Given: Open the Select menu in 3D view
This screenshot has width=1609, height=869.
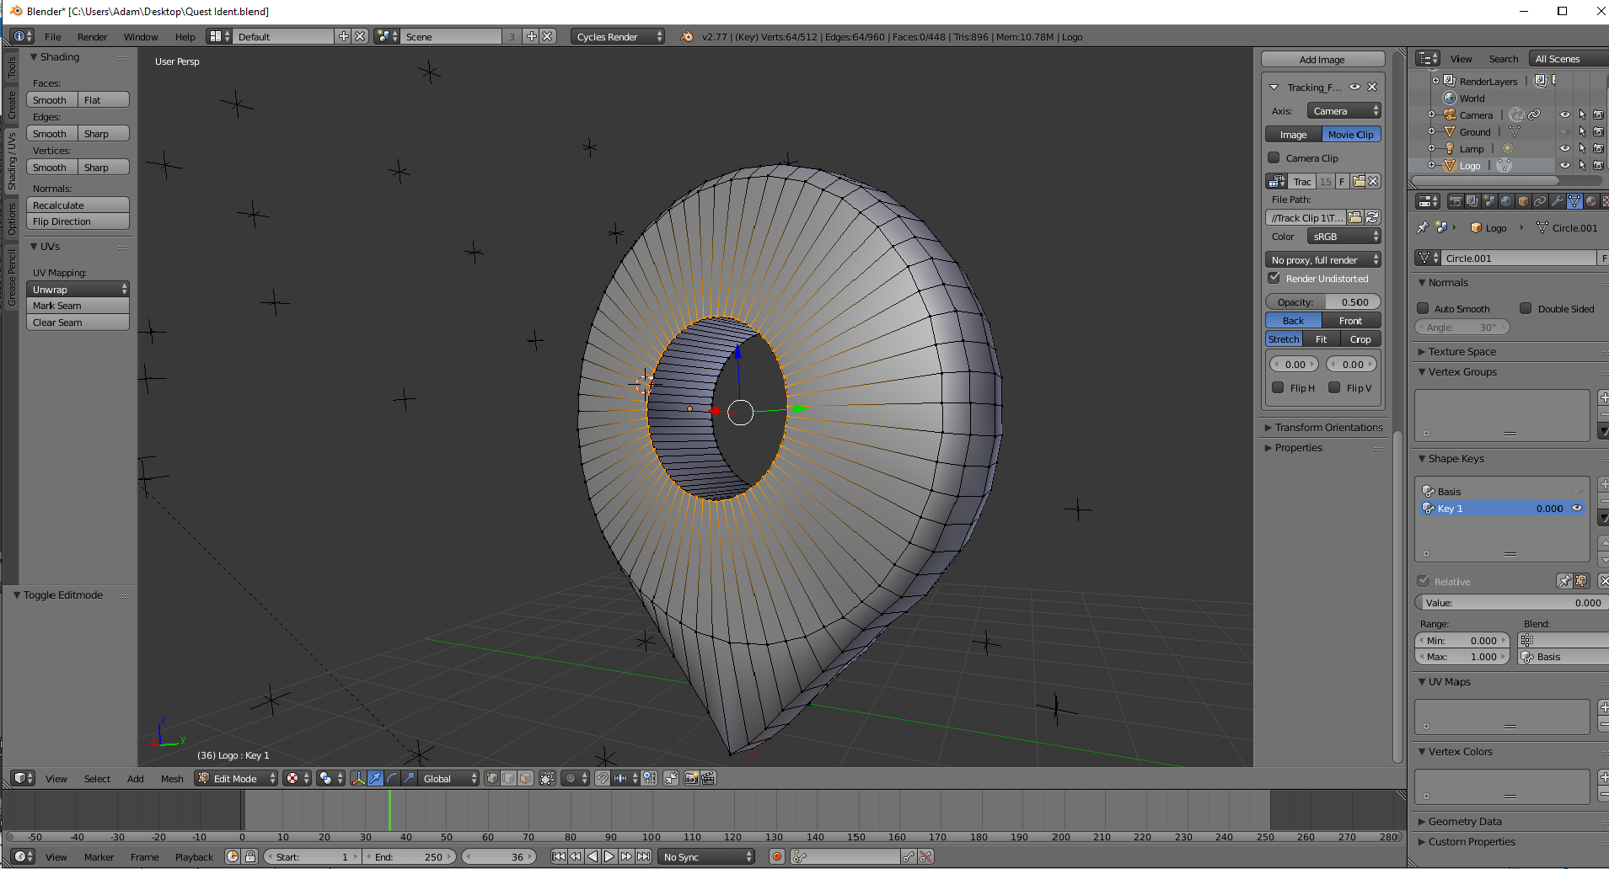Looking at the screenshot, I should (x=97, y=778).
